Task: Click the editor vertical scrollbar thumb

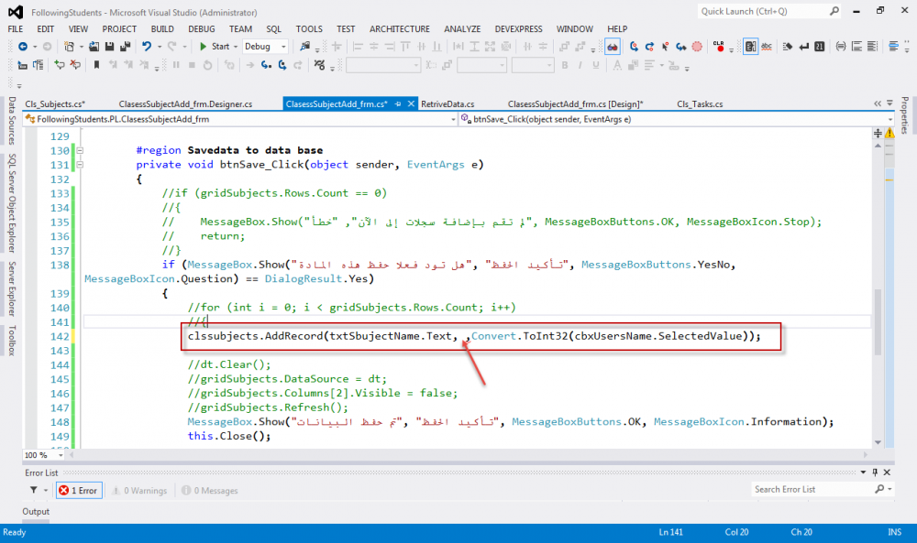Action: [x=878, y=321]
